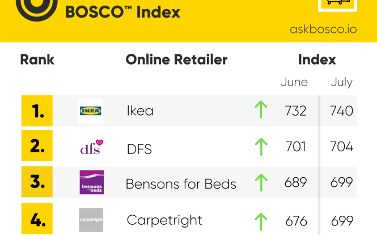Click Ikea's July index value 740
This screenshot has width=377, height=235.
[341, 111]
